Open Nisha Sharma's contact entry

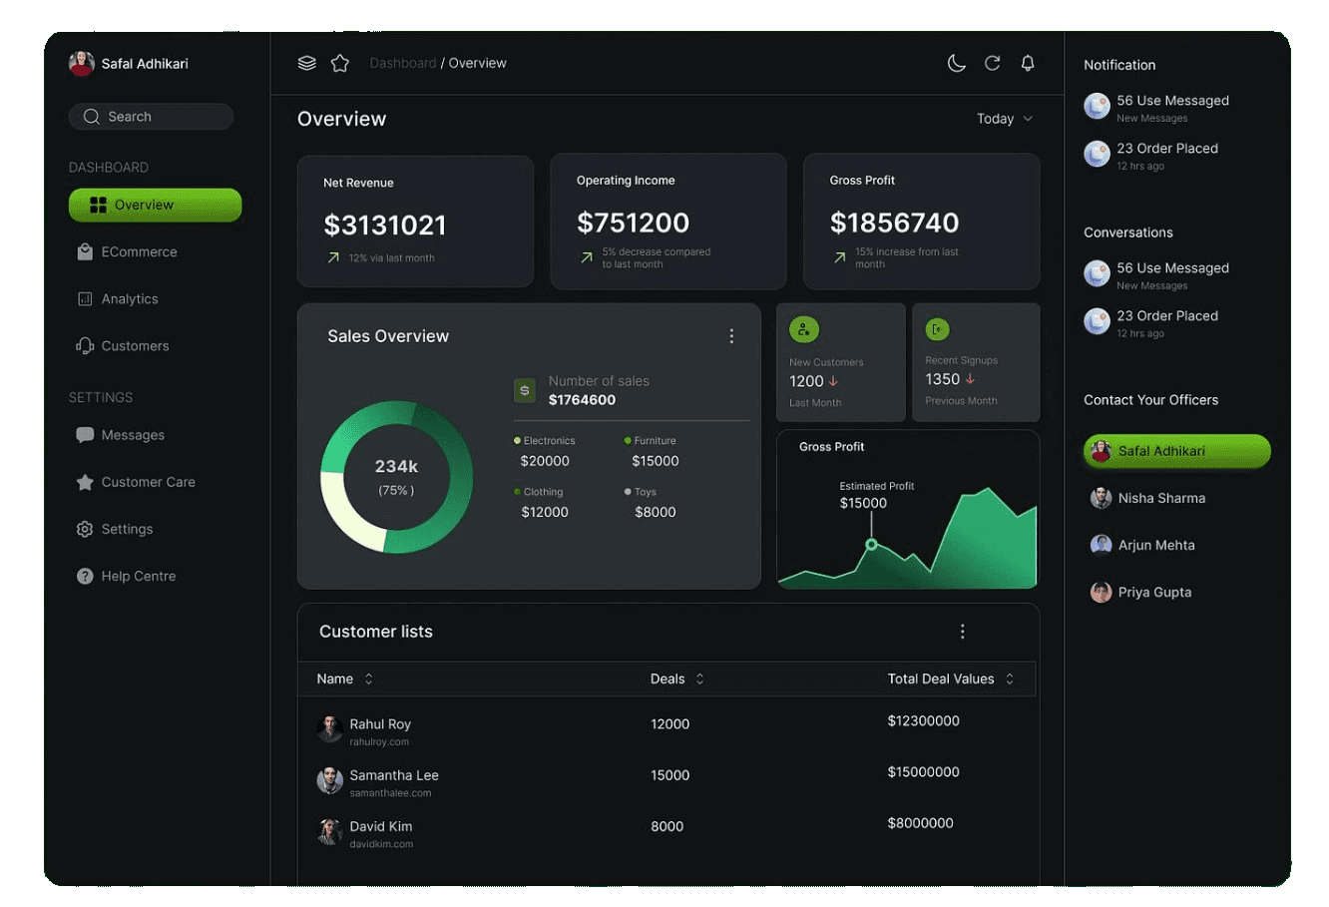click(1161, 497)
